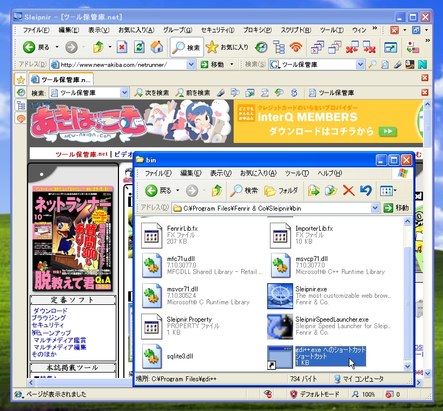The width and height of the screenshot is (443, 411).
Task: Open Sleipnir back button history dropdown
Action: point(57,47)
